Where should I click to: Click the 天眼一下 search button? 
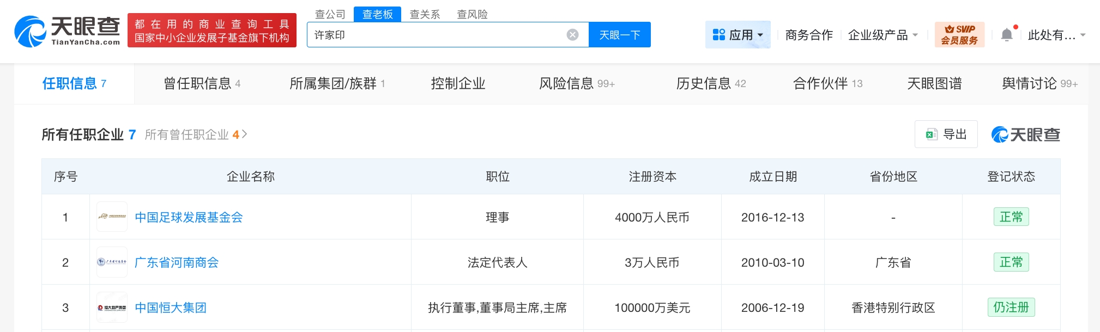click(x=619, y=35)
